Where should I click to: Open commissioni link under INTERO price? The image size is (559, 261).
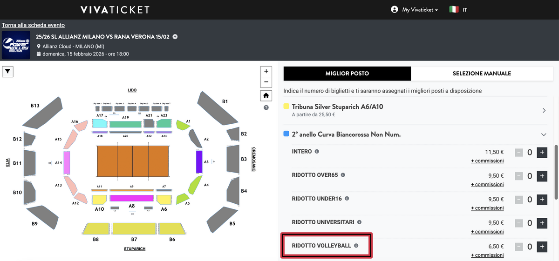[x=487, y=161]
